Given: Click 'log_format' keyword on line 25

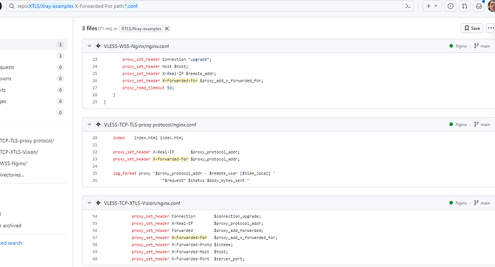Looking at the screenshot, I should click(x=125, y=173).
